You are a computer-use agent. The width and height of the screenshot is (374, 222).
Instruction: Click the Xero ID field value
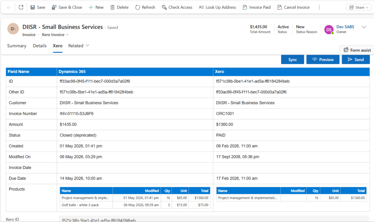[x=214, y=220]
